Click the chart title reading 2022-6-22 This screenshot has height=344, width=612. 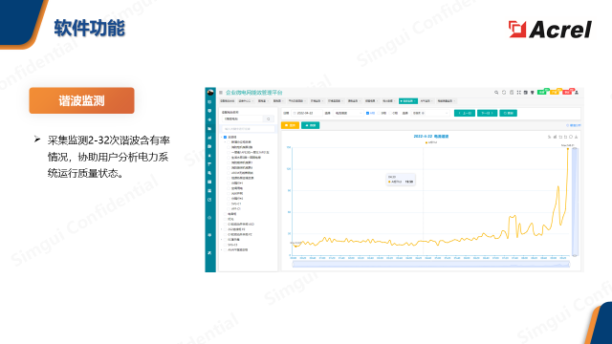(431, 136)
